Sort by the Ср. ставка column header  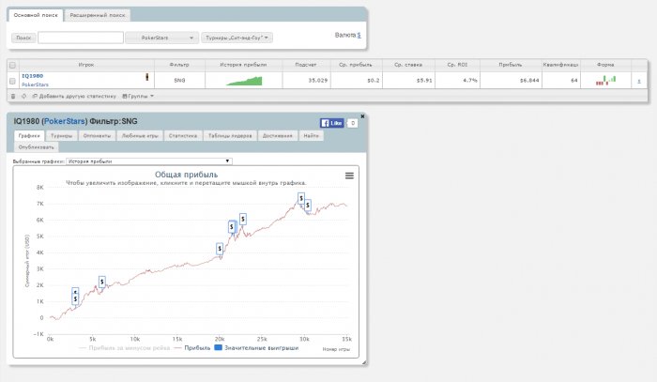pos(408,65)
